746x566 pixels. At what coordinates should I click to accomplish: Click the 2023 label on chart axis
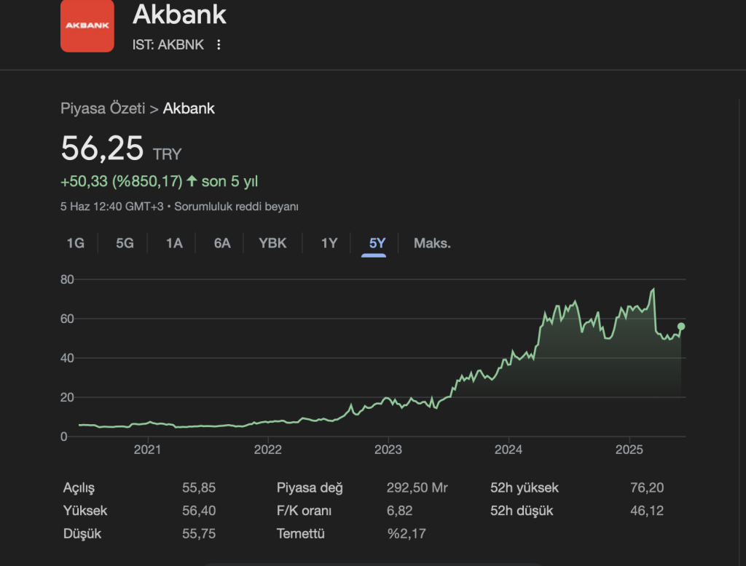(x=388, y=450)
